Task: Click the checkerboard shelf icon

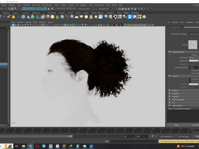Action: [x=115, y=17]
